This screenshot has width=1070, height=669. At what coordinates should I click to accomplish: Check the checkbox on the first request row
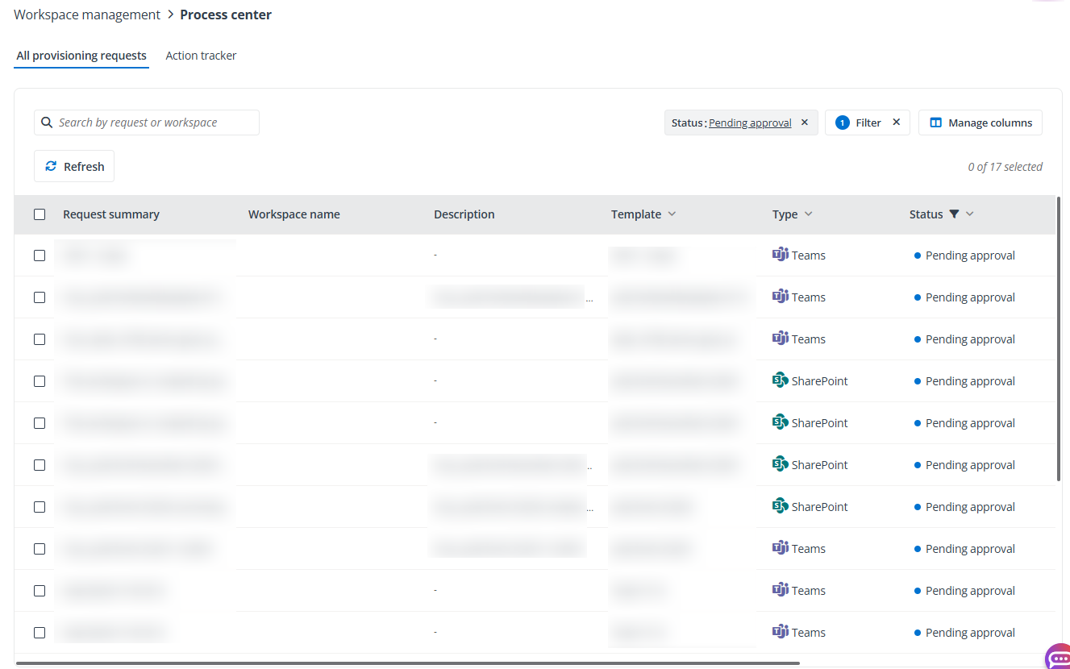coord(40,255)
